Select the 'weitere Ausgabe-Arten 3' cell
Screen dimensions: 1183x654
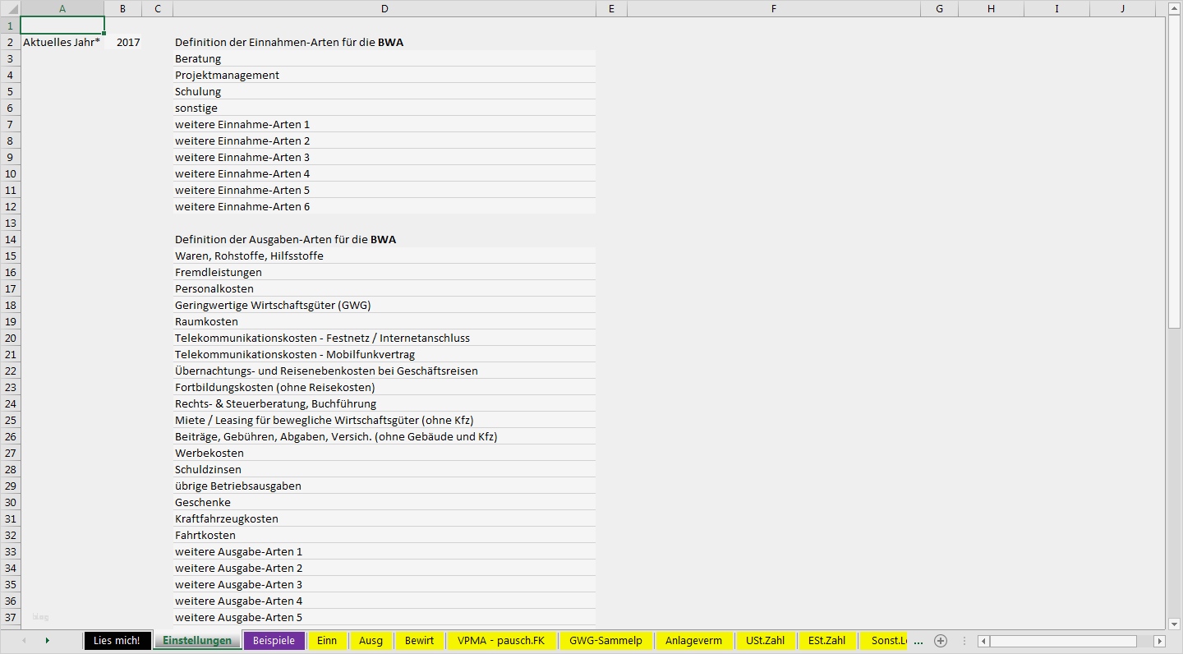tap(384, 584)
